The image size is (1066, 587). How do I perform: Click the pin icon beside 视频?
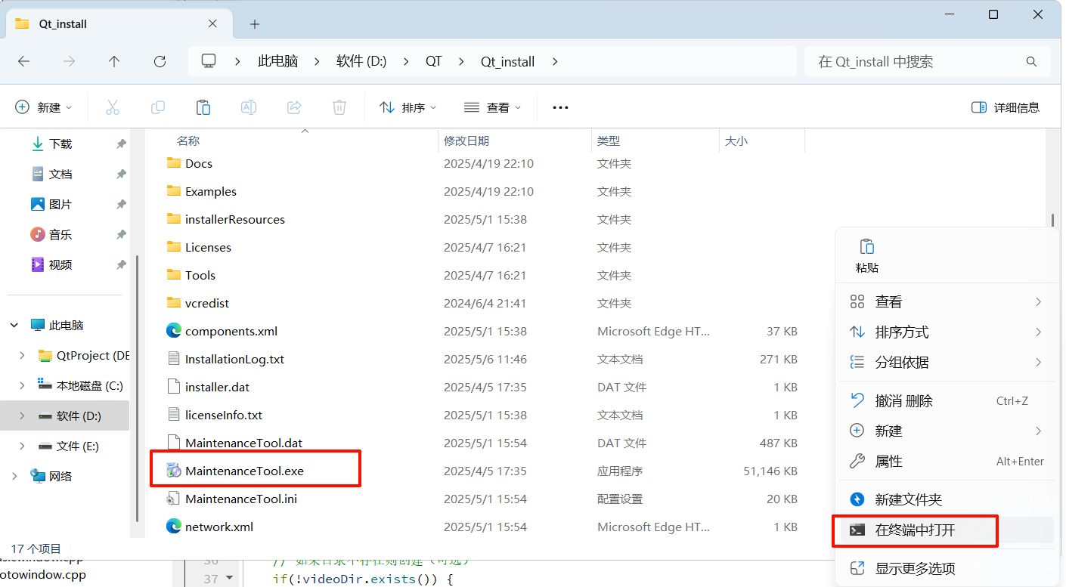click(121, 264)
